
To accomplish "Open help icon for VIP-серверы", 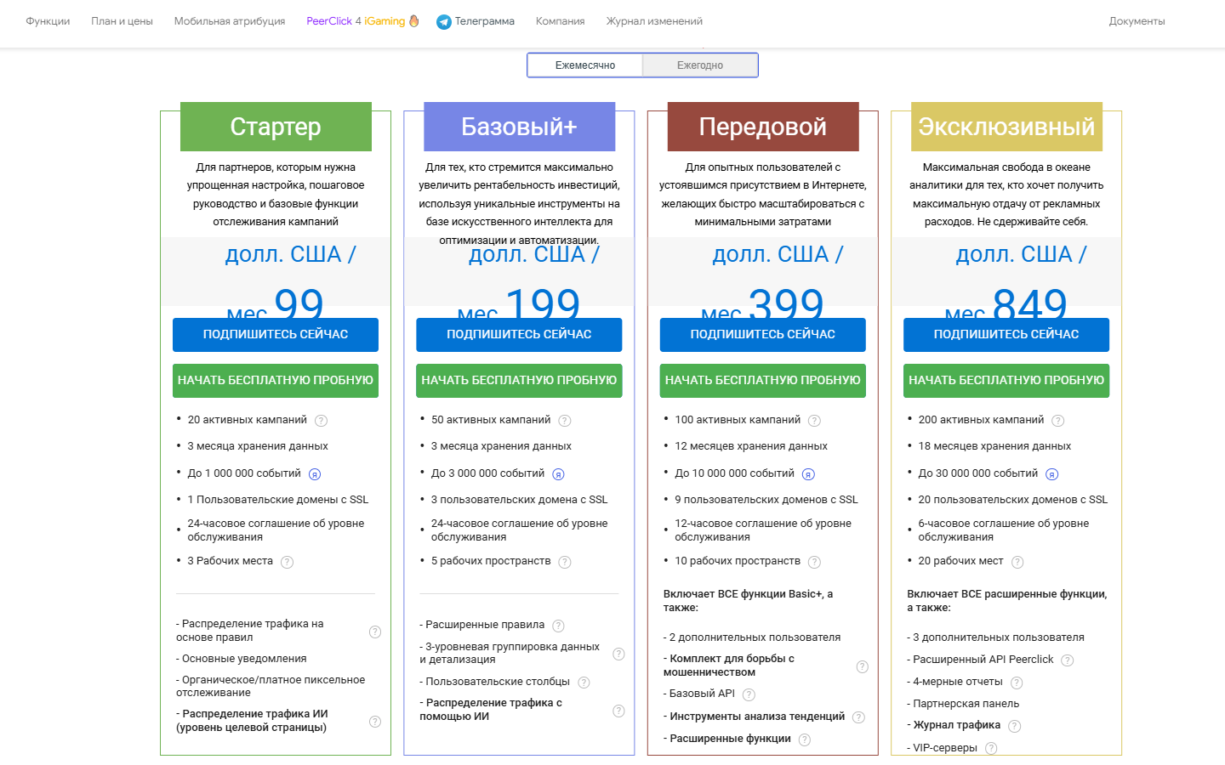I will (x=991, y=749).
